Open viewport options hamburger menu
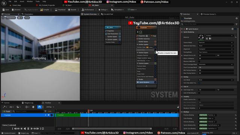This screenshot has height=135, width=240. click(3, 18)
